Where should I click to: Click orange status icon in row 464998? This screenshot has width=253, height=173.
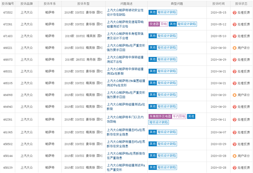point(234,95)
